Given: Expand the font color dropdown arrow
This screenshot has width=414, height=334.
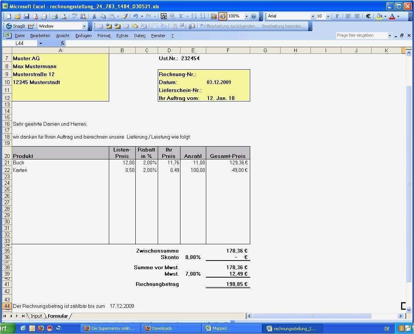Looking at the screenshot, I should [x=398, y=16].
